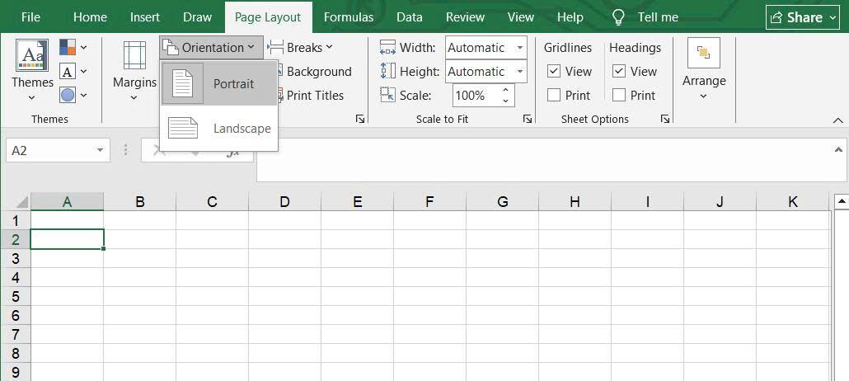Open the Margins options
The width and height of the screenshot is (849, 381).
134,70
